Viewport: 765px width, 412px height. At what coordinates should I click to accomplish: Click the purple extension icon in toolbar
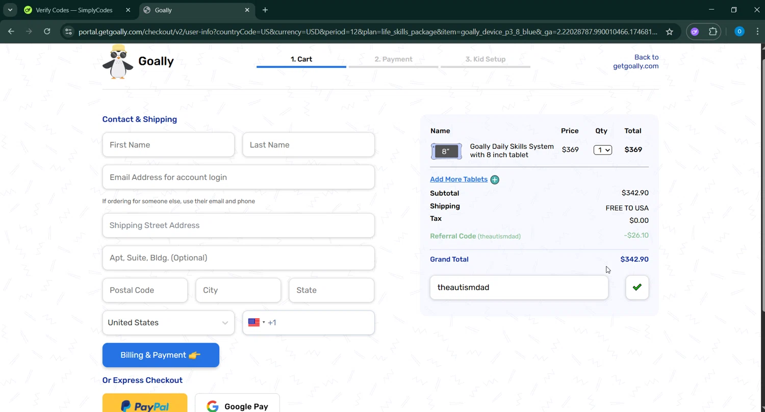(x=695, y=32)
